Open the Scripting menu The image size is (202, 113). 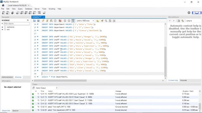(x=52, y=9)
